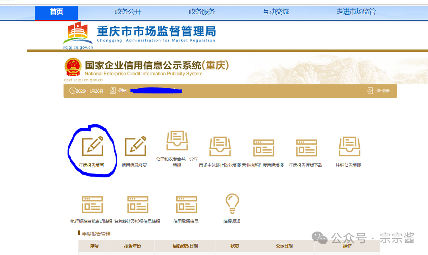
Task: Open 执行标准自我声明填报 icon
Action: pos(92,205)
